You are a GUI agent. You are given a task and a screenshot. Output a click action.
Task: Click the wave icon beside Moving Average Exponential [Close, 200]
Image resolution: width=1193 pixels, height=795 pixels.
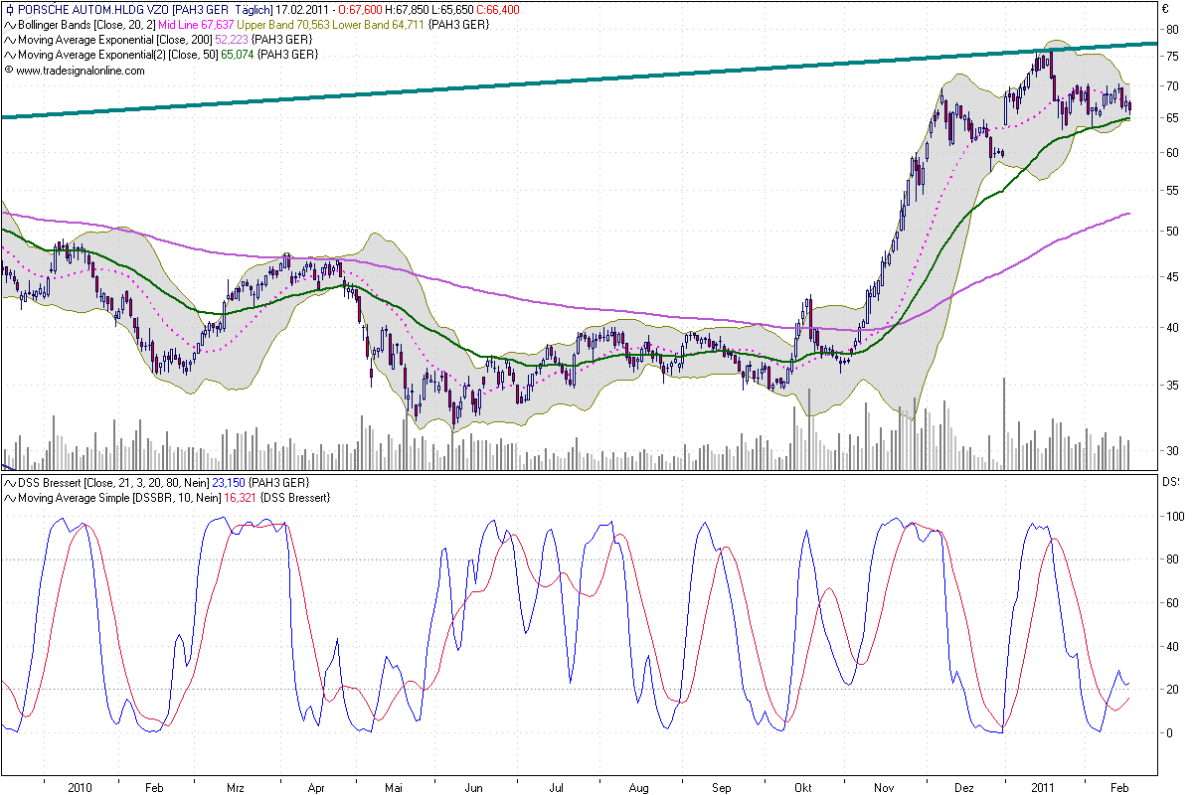point(10,39)
